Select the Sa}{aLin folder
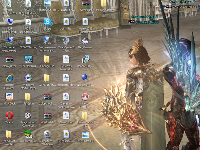 (x=28, y=97)
